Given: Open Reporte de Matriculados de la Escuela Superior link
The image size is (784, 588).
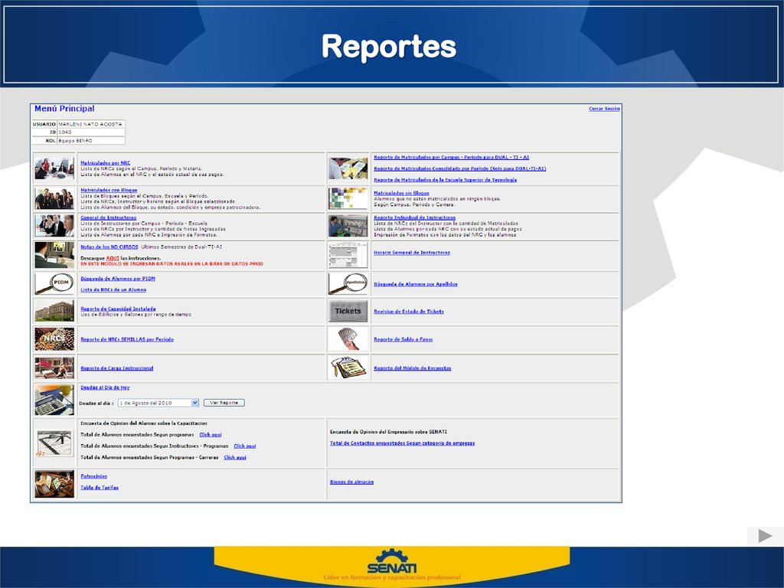Looking at the screenshot, I should pyautogui.click(x=446, y=180).
